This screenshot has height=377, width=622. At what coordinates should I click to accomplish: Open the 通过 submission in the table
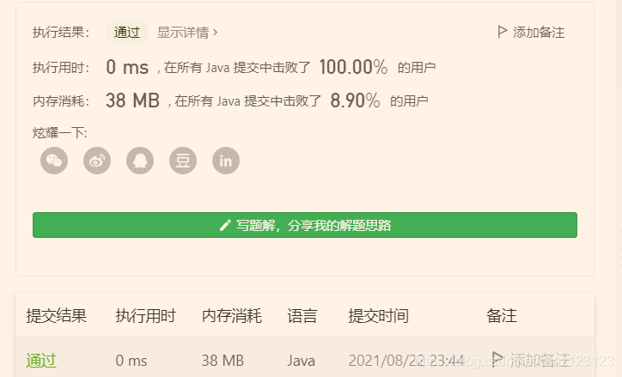[x=41, y=361]
